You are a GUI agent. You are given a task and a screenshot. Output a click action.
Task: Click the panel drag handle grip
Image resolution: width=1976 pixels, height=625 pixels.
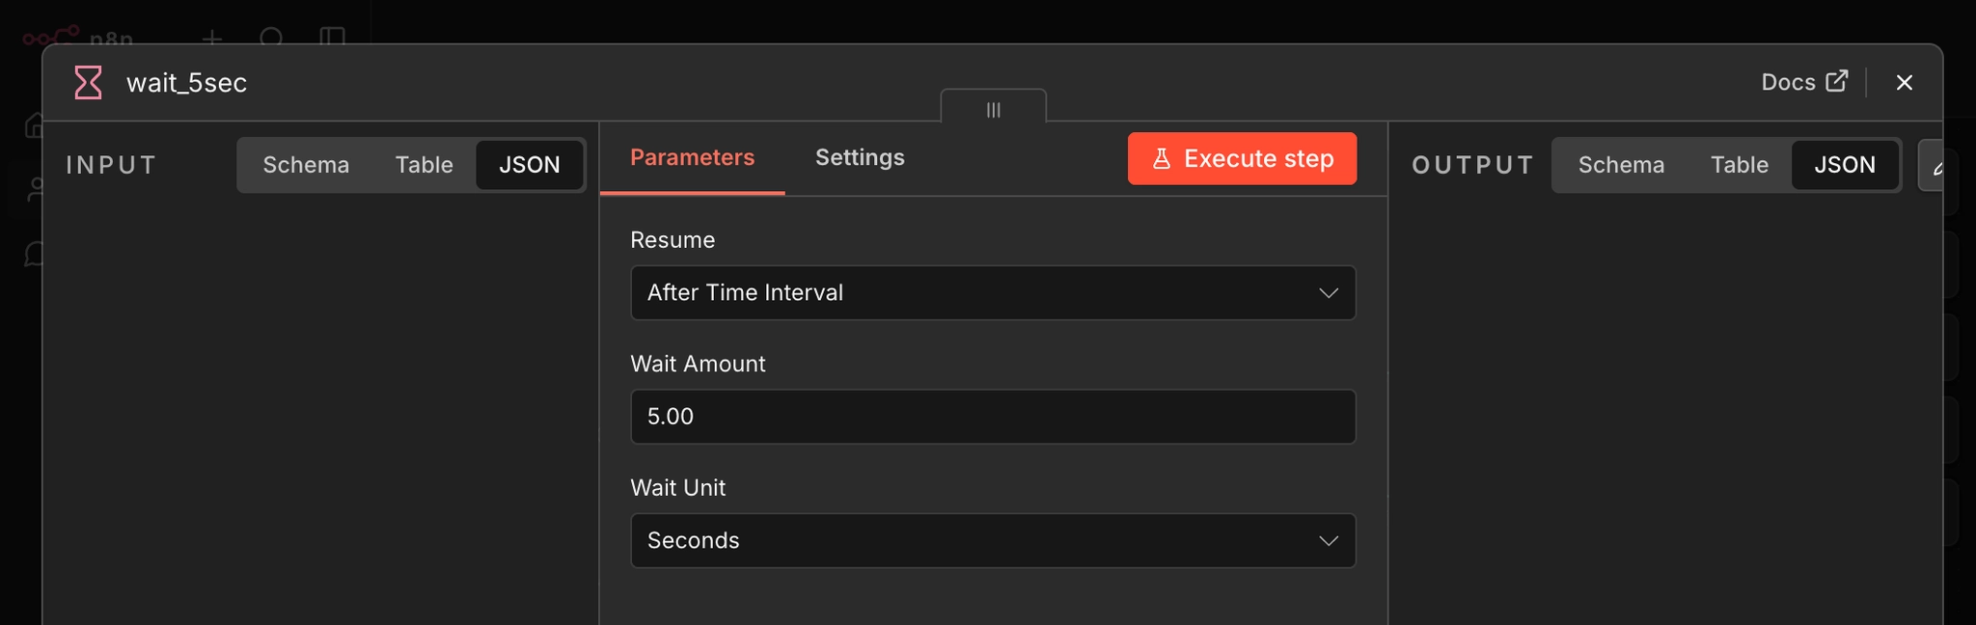[x=993, y=109]
